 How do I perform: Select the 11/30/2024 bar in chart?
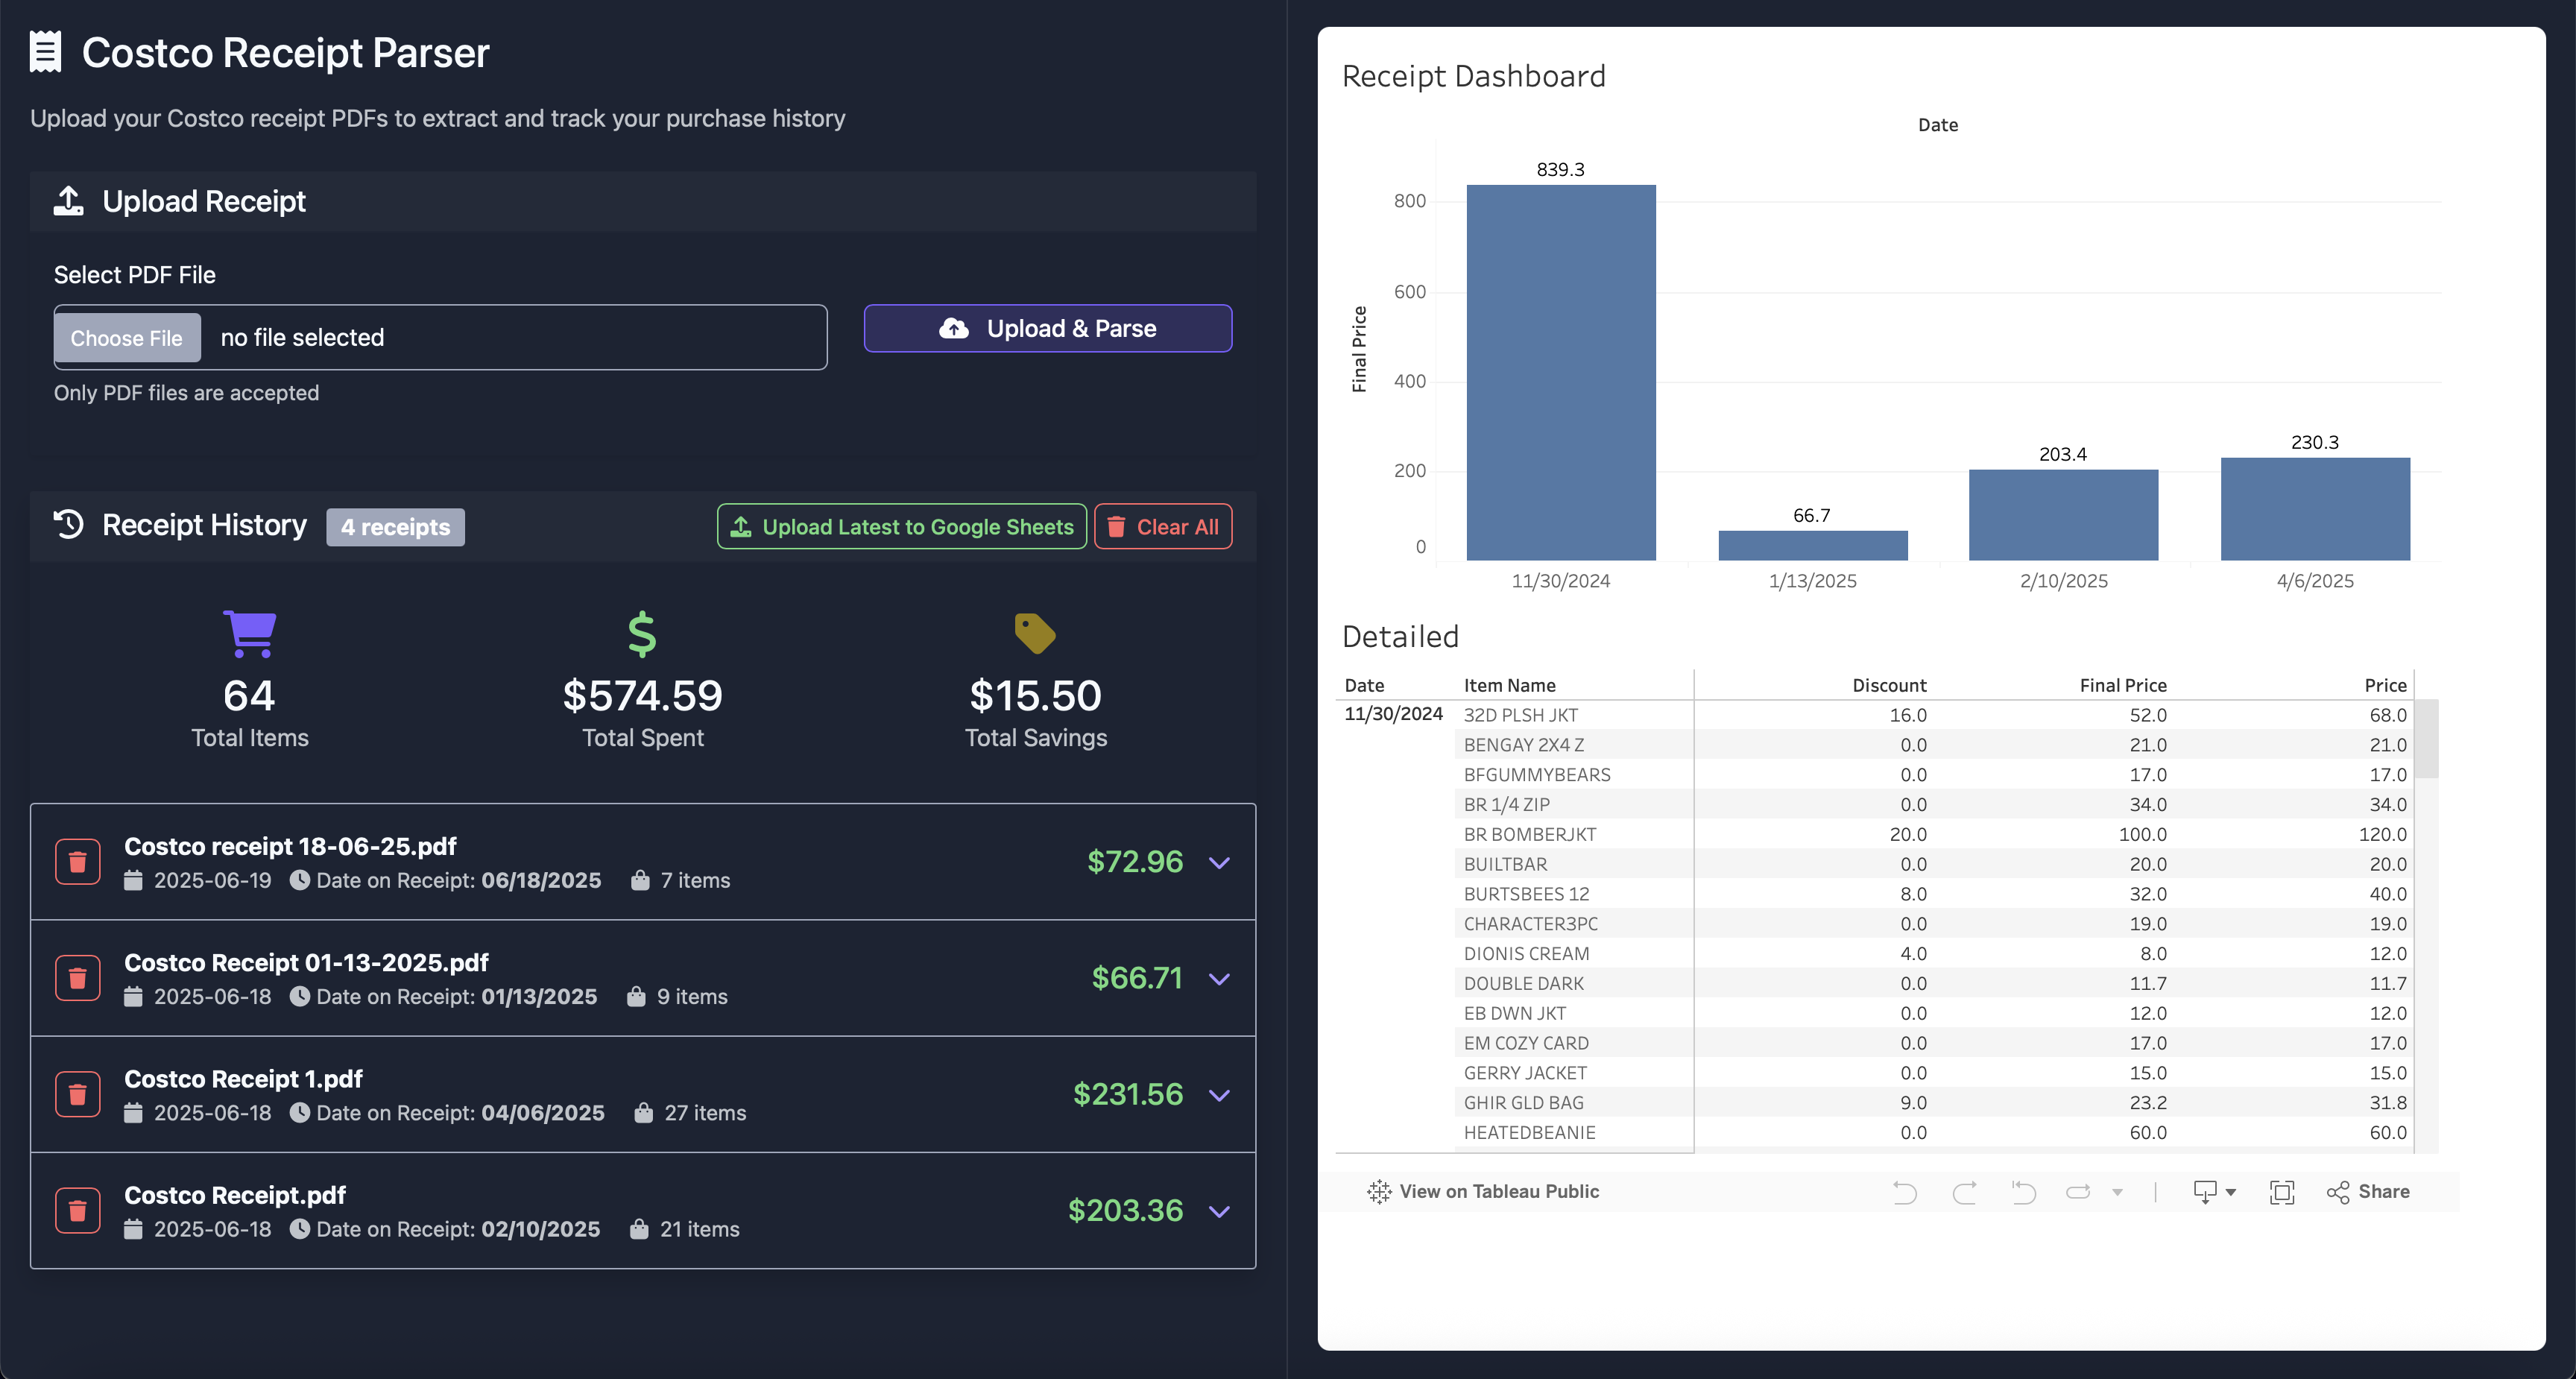[1561, 372]
